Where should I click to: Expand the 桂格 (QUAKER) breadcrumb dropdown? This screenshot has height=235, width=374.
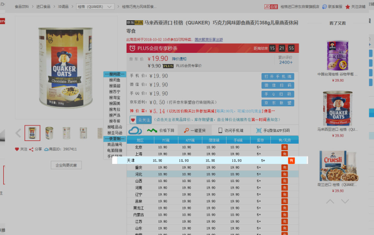95,6
